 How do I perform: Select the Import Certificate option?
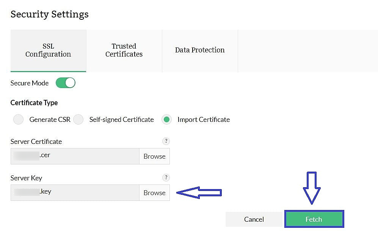(167, 119)
